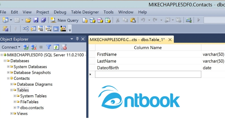Expand the System Databases folder
The image size is (225, 126).
click(8, 67)
